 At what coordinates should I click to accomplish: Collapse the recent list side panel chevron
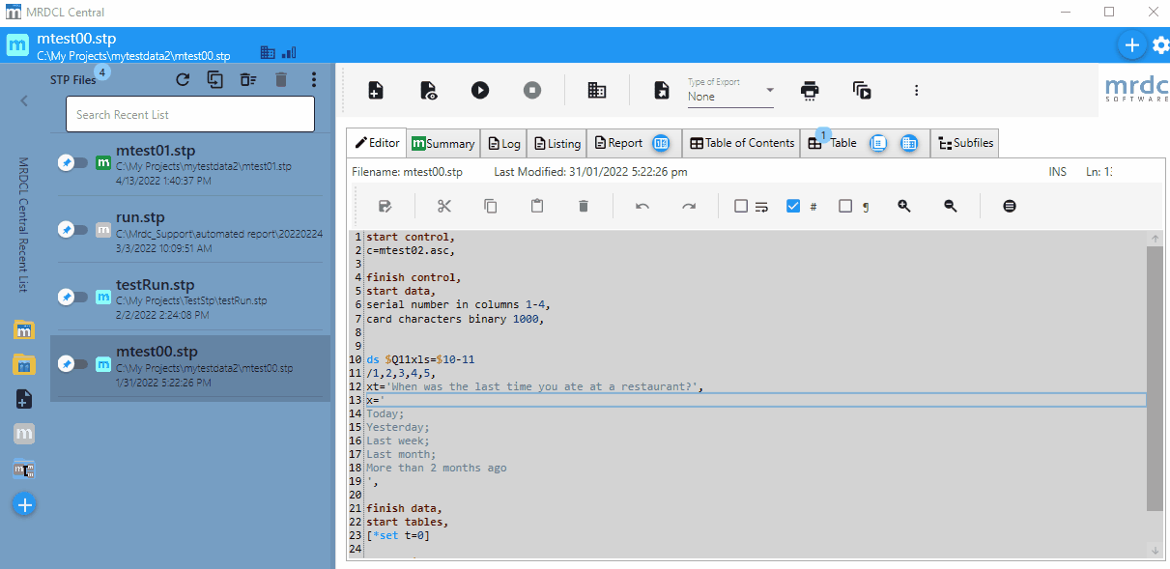click(24, 100)
